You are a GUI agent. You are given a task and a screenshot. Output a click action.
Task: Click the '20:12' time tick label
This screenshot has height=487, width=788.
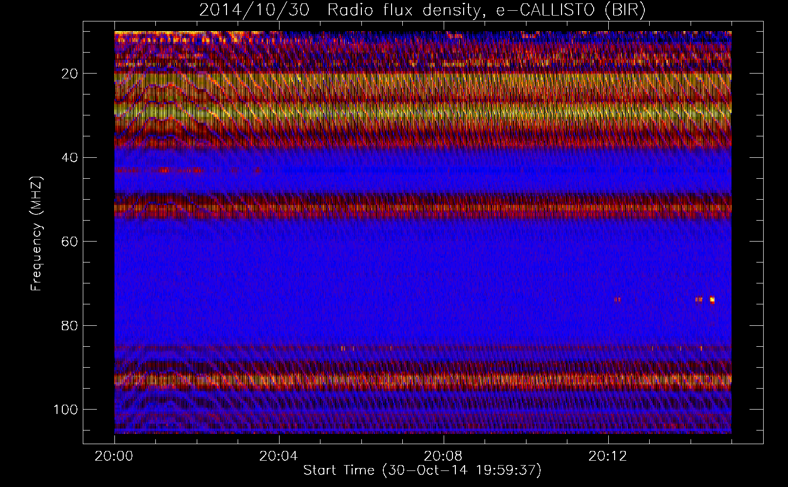pyautogui.click(x=608, y=456)
